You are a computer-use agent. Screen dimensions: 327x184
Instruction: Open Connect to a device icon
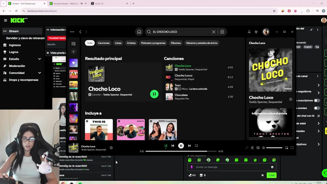click(258, 148)
